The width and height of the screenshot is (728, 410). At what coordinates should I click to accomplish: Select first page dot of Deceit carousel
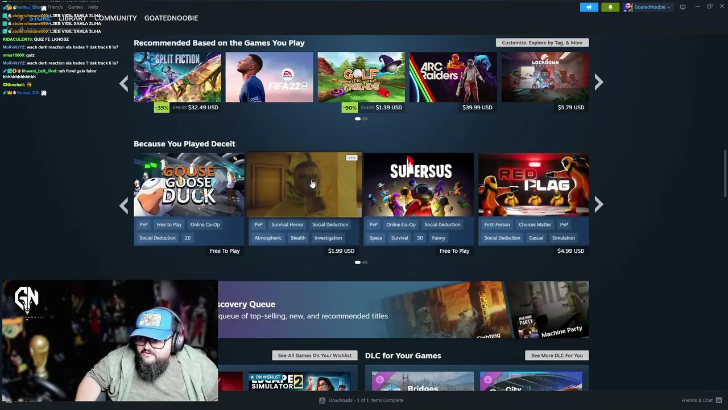pos(358,263)
